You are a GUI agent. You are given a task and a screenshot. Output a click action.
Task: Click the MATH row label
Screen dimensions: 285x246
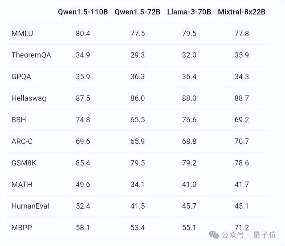22,185
